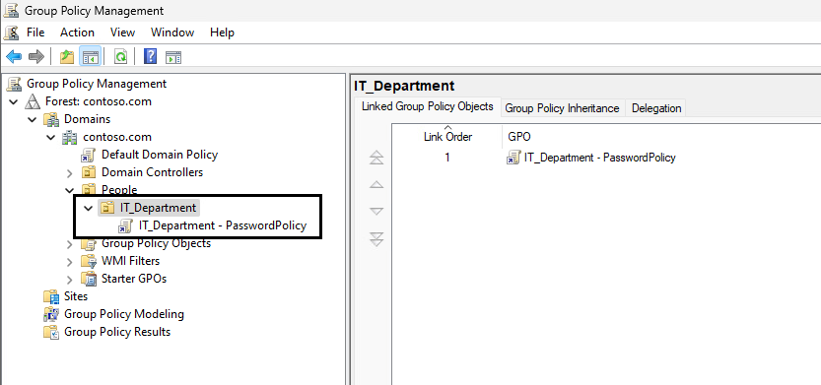Select IT_Department label in tree
This screenshot has height=385, width=821.
pos(158,208)
